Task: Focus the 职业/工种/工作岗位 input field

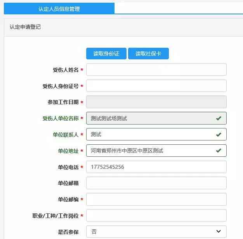Action: [156, 215]
